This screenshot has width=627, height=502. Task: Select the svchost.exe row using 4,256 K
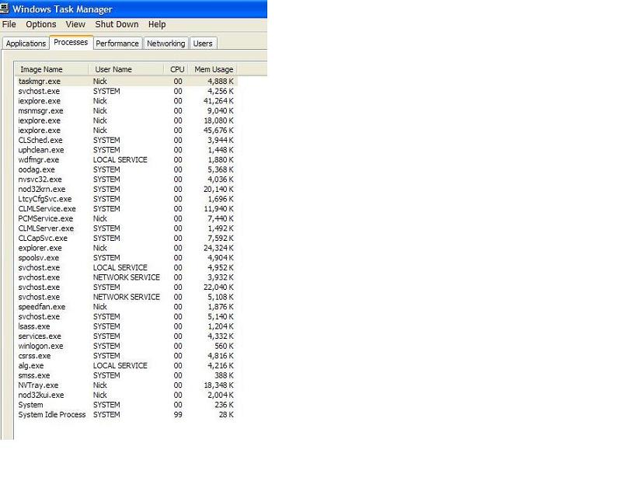pos(127,91)
